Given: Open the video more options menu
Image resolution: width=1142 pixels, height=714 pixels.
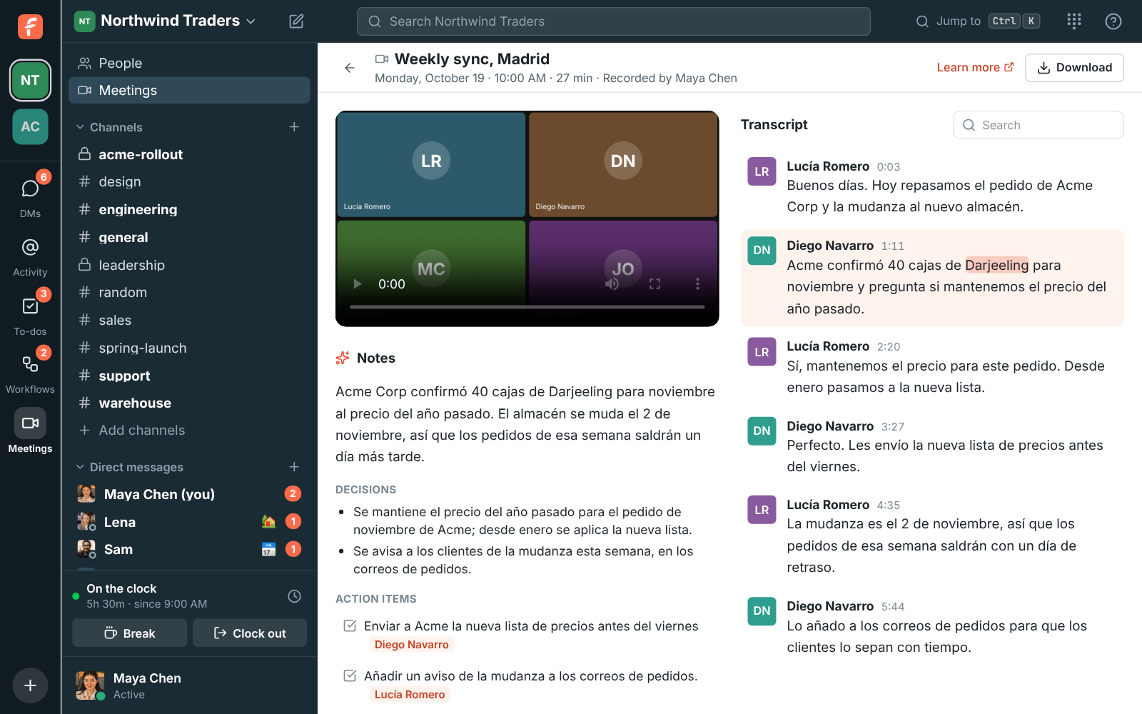Looking at the screenshot, I should (697, 284).
